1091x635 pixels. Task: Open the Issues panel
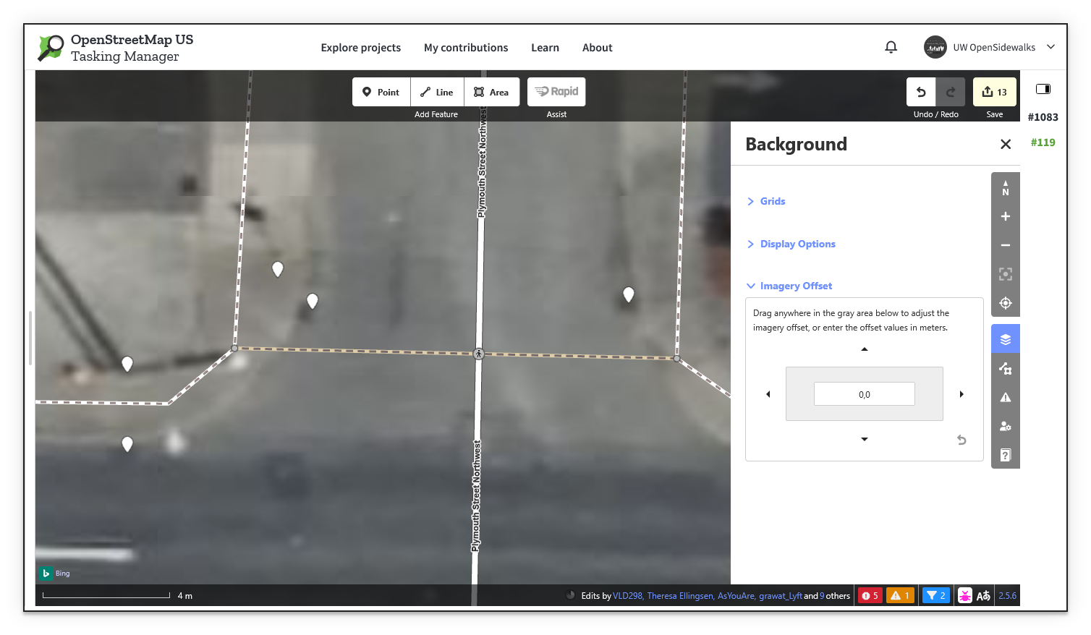1005,396
